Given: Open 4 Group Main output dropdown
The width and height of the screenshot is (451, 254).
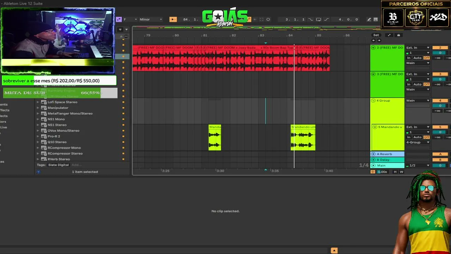Looking at the screenshot, I should click(x=418, y=101).
